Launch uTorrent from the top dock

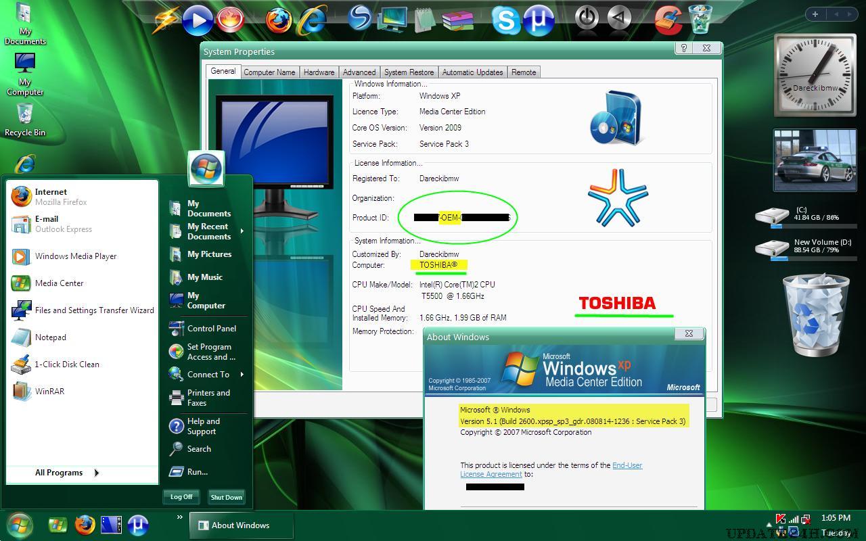(539, 20)
